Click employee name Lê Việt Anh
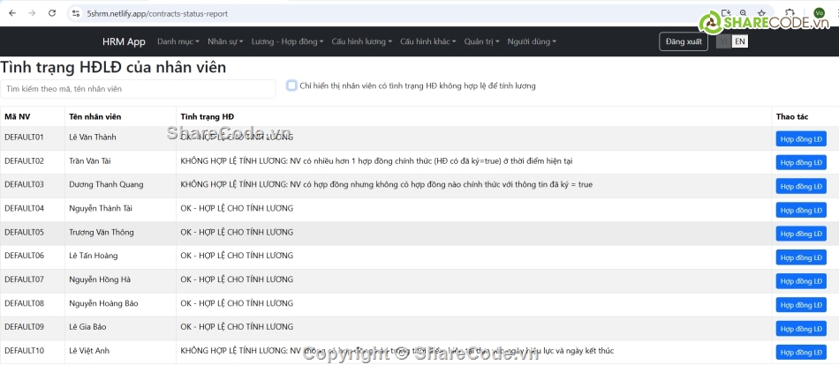Screen dimensions: 839x372 pos(89,351)
